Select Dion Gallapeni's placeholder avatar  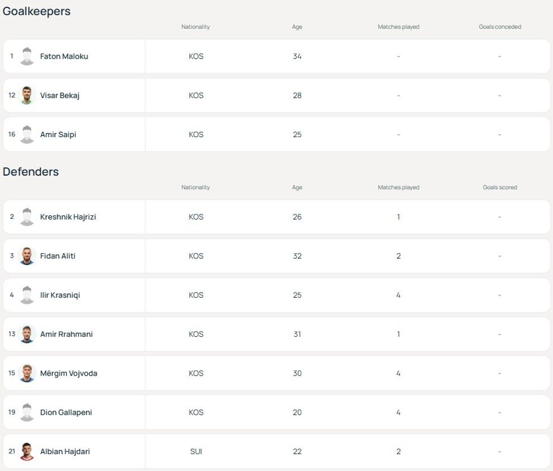(x=27, y=412)
